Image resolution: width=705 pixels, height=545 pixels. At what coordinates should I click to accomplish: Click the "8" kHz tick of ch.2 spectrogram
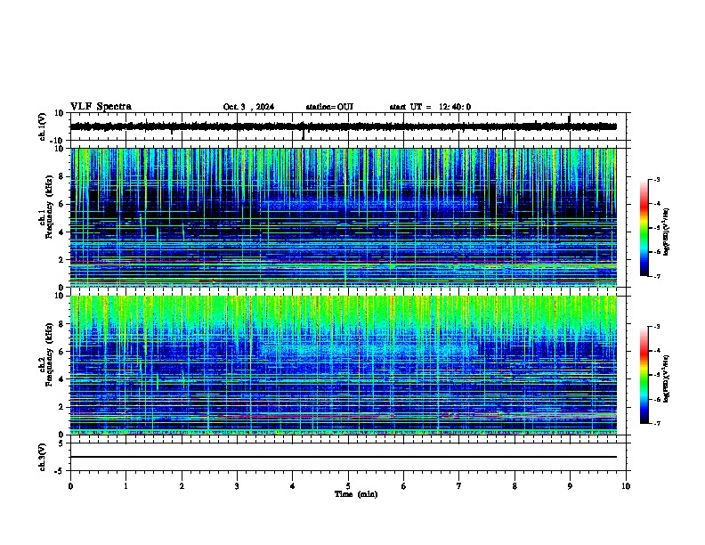click(x=61, y=324)
